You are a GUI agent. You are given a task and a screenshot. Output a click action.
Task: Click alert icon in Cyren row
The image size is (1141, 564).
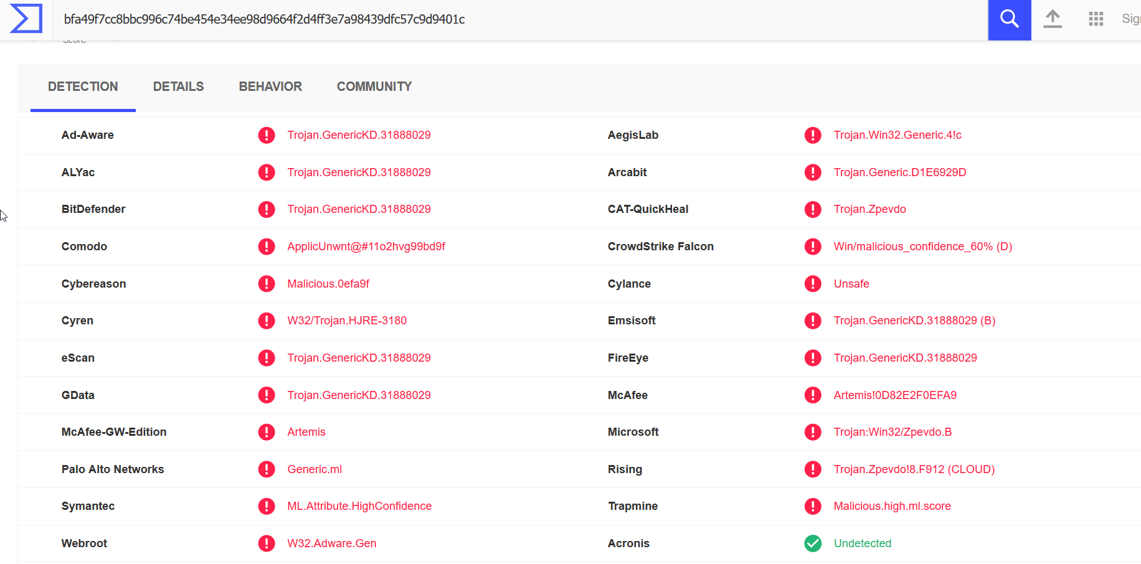267,321
